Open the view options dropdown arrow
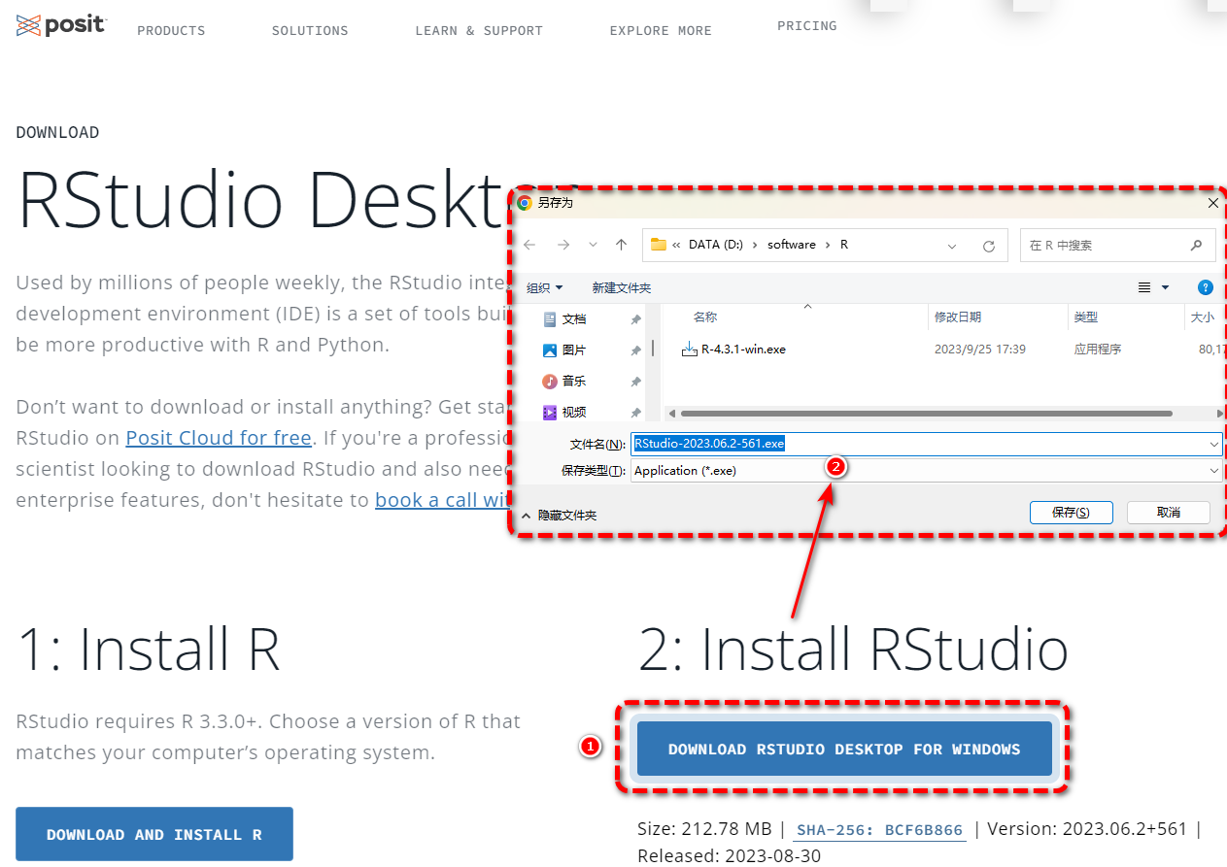 click(1165, 287)
